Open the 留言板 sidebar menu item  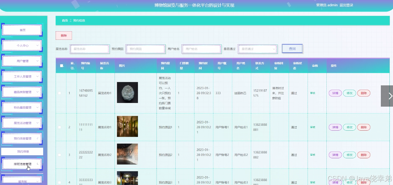(x=22, y=181)
